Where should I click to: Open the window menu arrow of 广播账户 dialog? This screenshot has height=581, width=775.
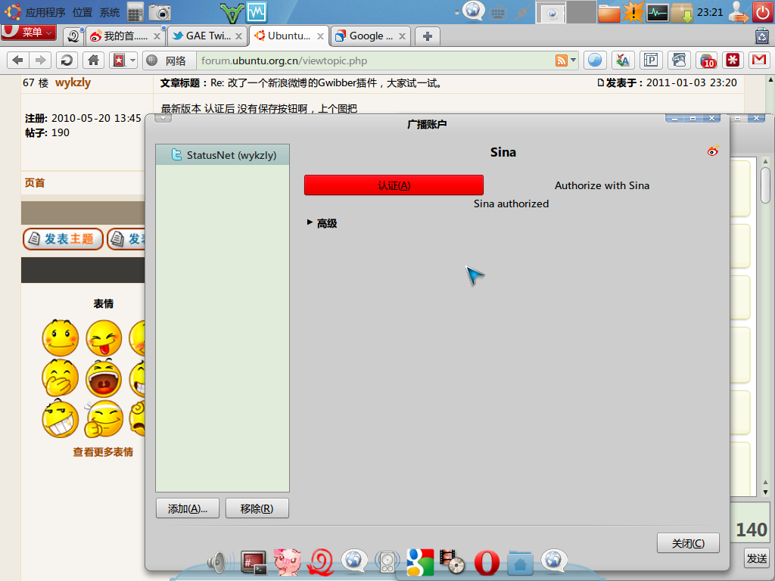click(163, 118)
